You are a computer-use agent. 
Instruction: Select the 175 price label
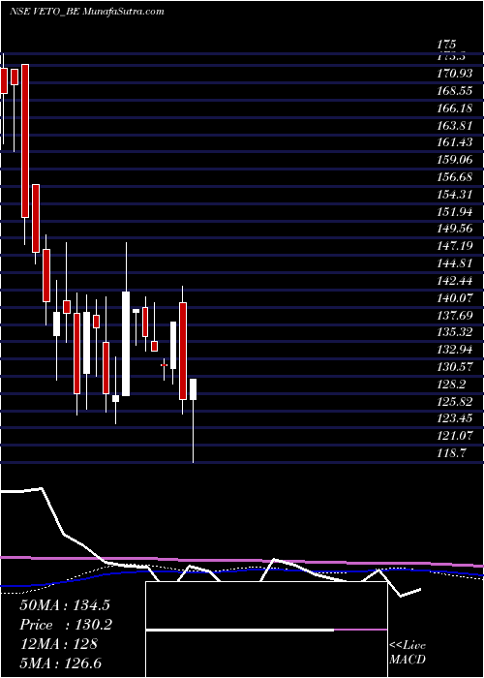tap(446, 45)
